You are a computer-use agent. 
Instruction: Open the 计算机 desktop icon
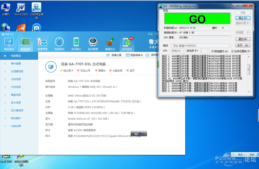coord(6,9)
